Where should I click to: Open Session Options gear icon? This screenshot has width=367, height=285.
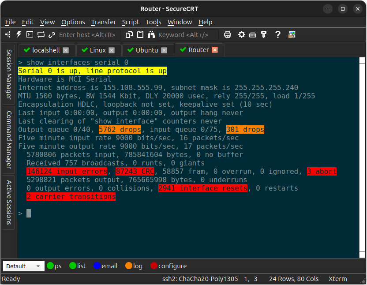pyautogui.click(x=242, y=34)
